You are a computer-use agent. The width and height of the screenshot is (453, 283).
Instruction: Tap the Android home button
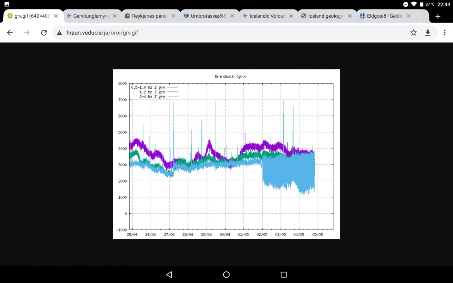click(226, 274)
